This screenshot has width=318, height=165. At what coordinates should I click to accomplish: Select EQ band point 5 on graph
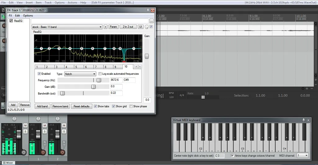coord(82,49)
